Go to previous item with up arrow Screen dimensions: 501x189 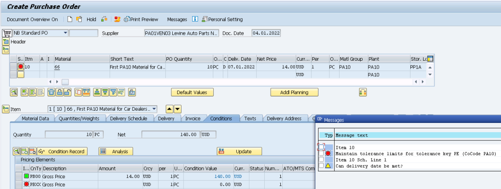[x=169, y=109]
